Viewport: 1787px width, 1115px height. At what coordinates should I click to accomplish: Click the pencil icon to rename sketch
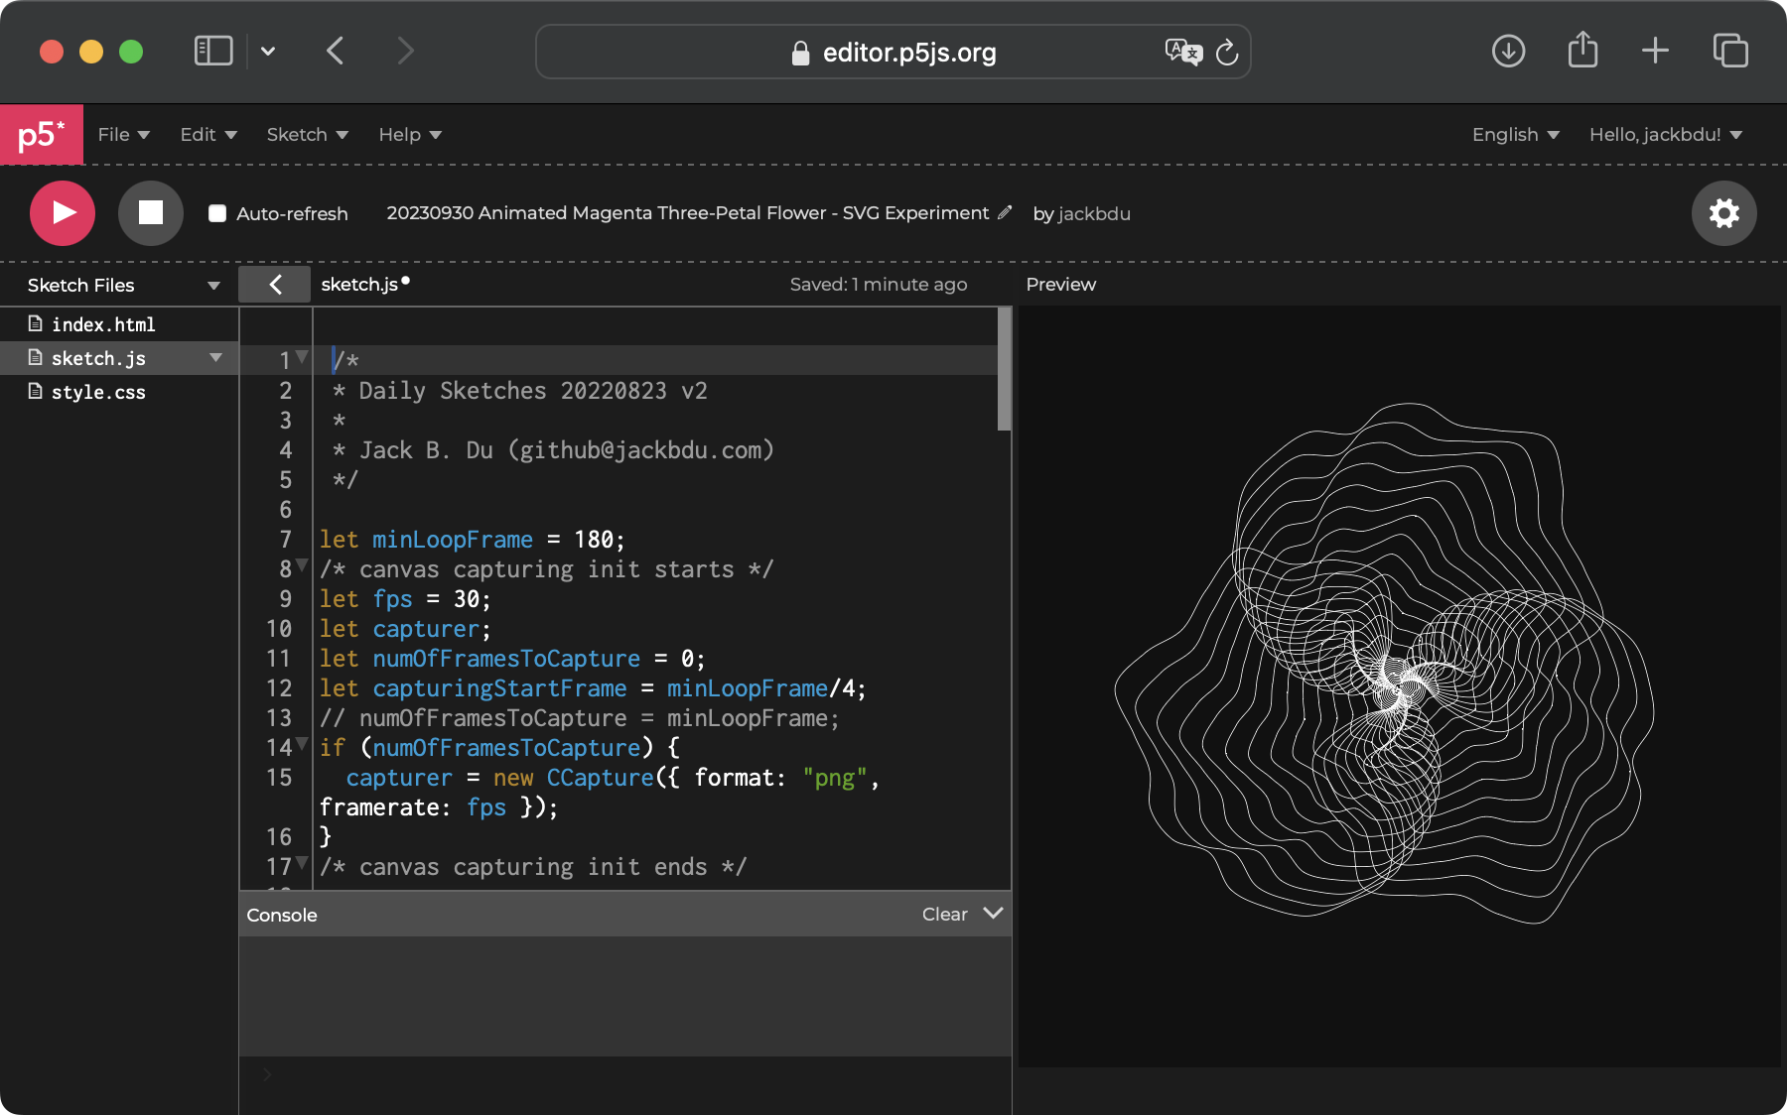pos(1005,212)
